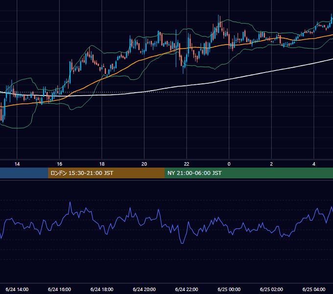Viewport: 333px width, 294px height.
Task: Click the 6/24 14:00 date label
Action: pyautogui.click(x=17, y=289)
